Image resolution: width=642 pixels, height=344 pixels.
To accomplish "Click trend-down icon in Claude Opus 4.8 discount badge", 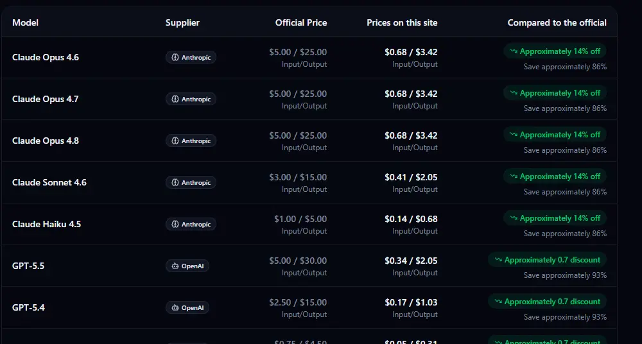I will 514,135.
